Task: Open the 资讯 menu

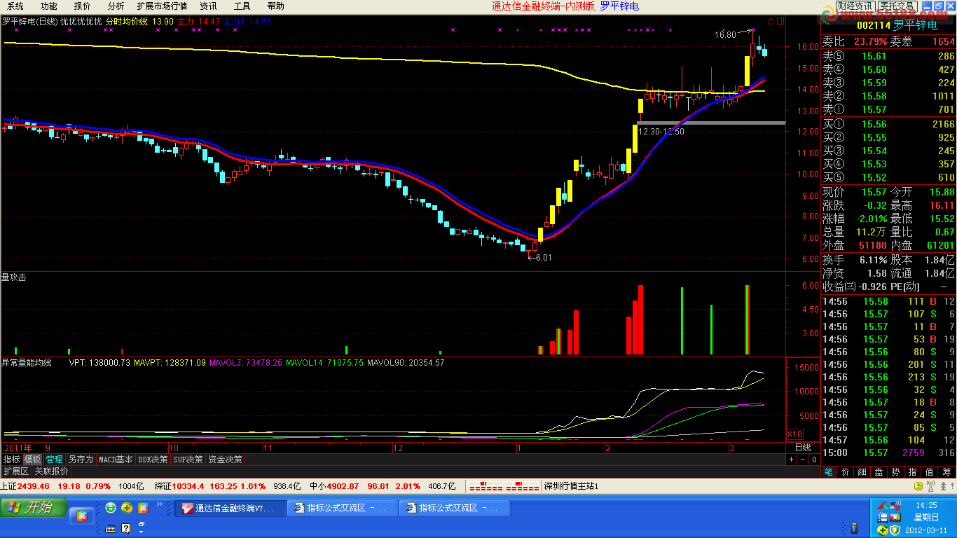Action: [208, 6]
